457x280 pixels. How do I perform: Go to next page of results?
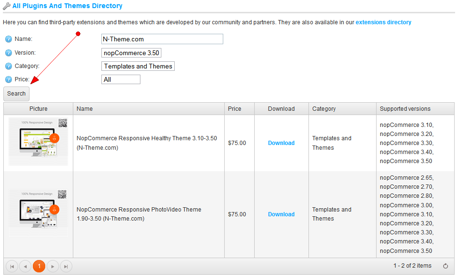tap(52, 266)
